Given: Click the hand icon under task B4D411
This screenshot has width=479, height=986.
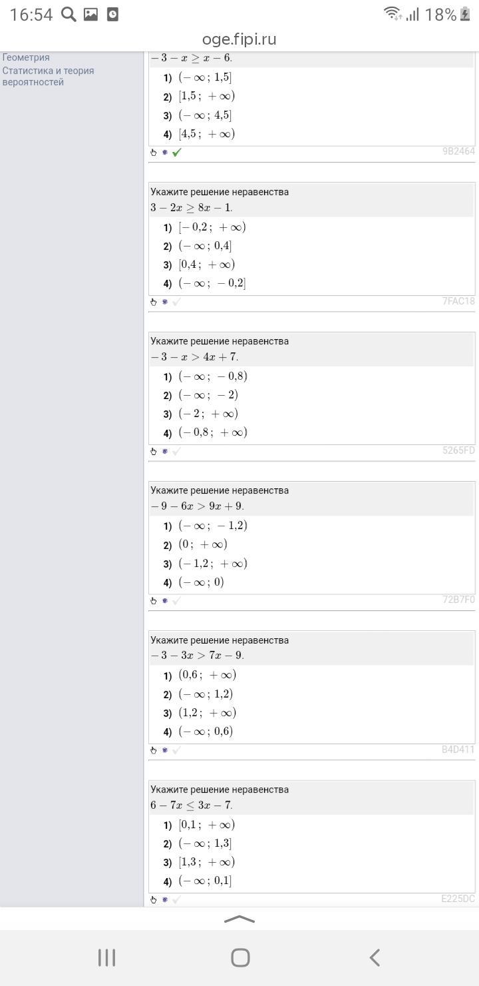Looking at the screenshot, I should click(x=154, y=750).
